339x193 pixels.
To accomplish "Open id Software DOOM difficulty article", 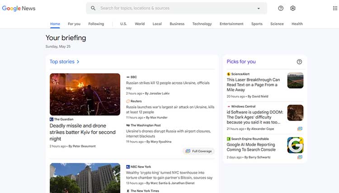I will point(254,117).
